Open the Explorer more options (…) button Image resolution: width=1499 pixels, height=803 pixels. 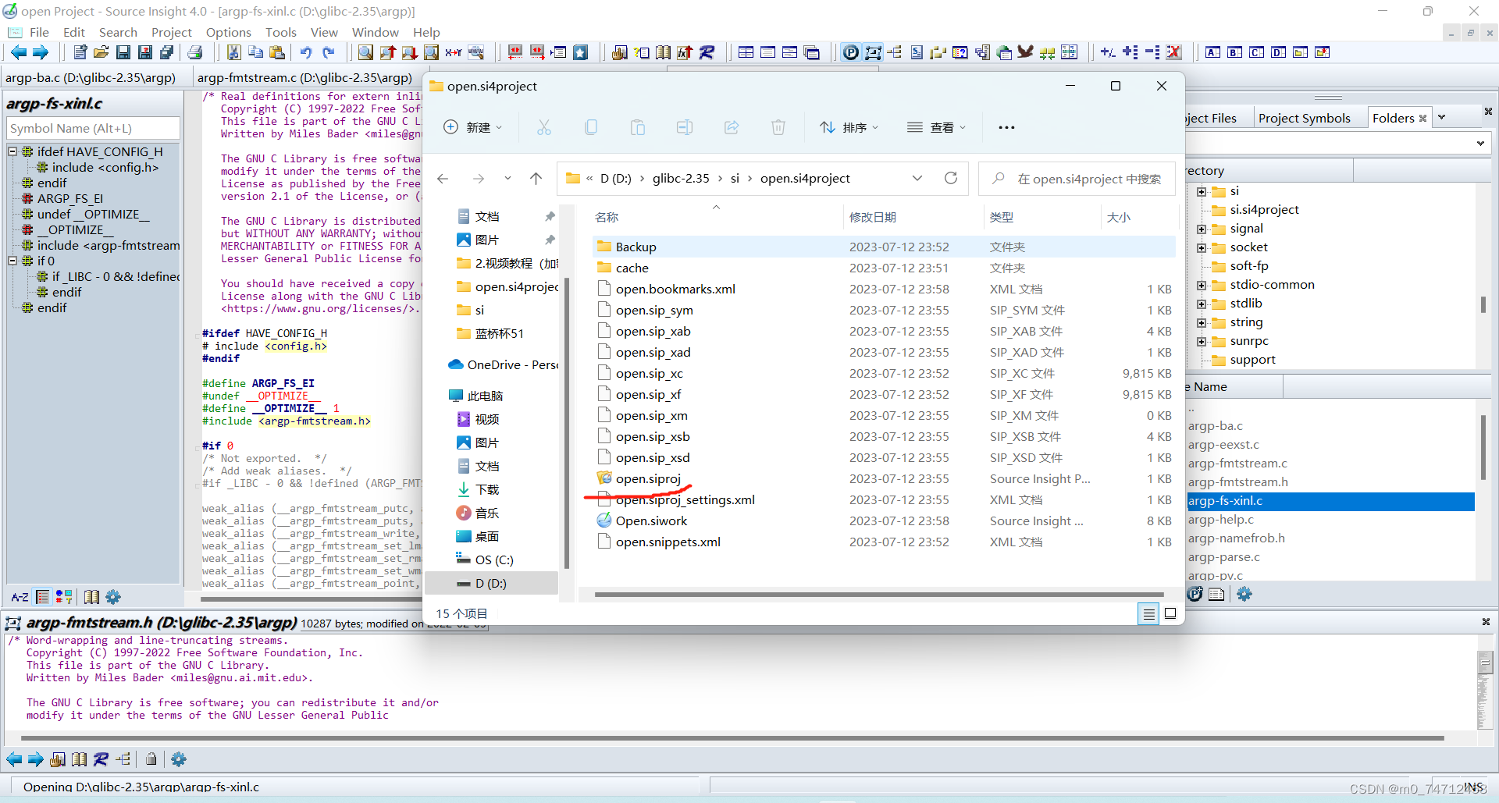click(x=1006, y=127)
